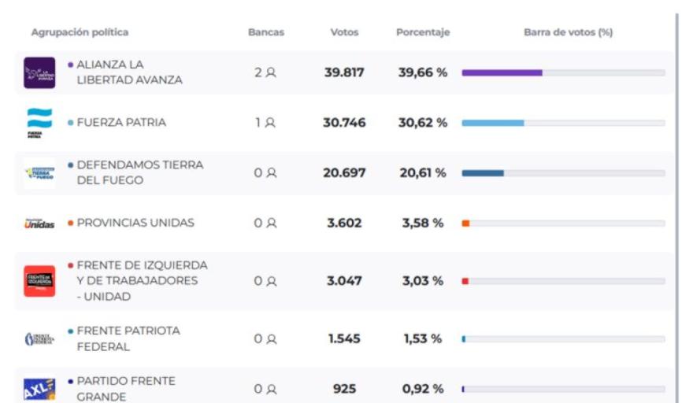Click the La Libertad Avanza party logo
The height and width of the screenshot is (403, 693).
[39, 72]
